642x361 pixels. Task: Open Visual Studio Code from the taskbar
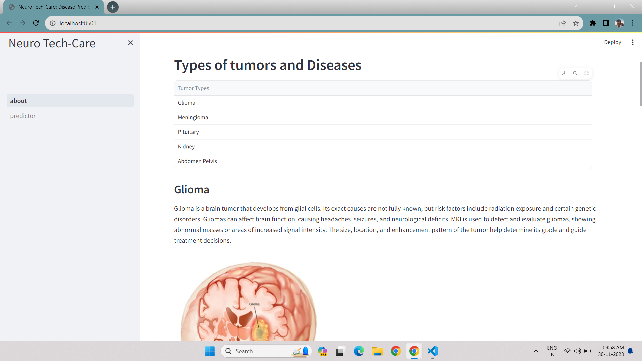432,351
